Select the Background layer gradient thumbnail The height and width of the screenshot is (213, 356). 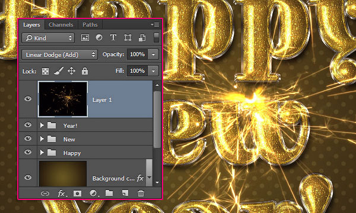coord(63,173)
